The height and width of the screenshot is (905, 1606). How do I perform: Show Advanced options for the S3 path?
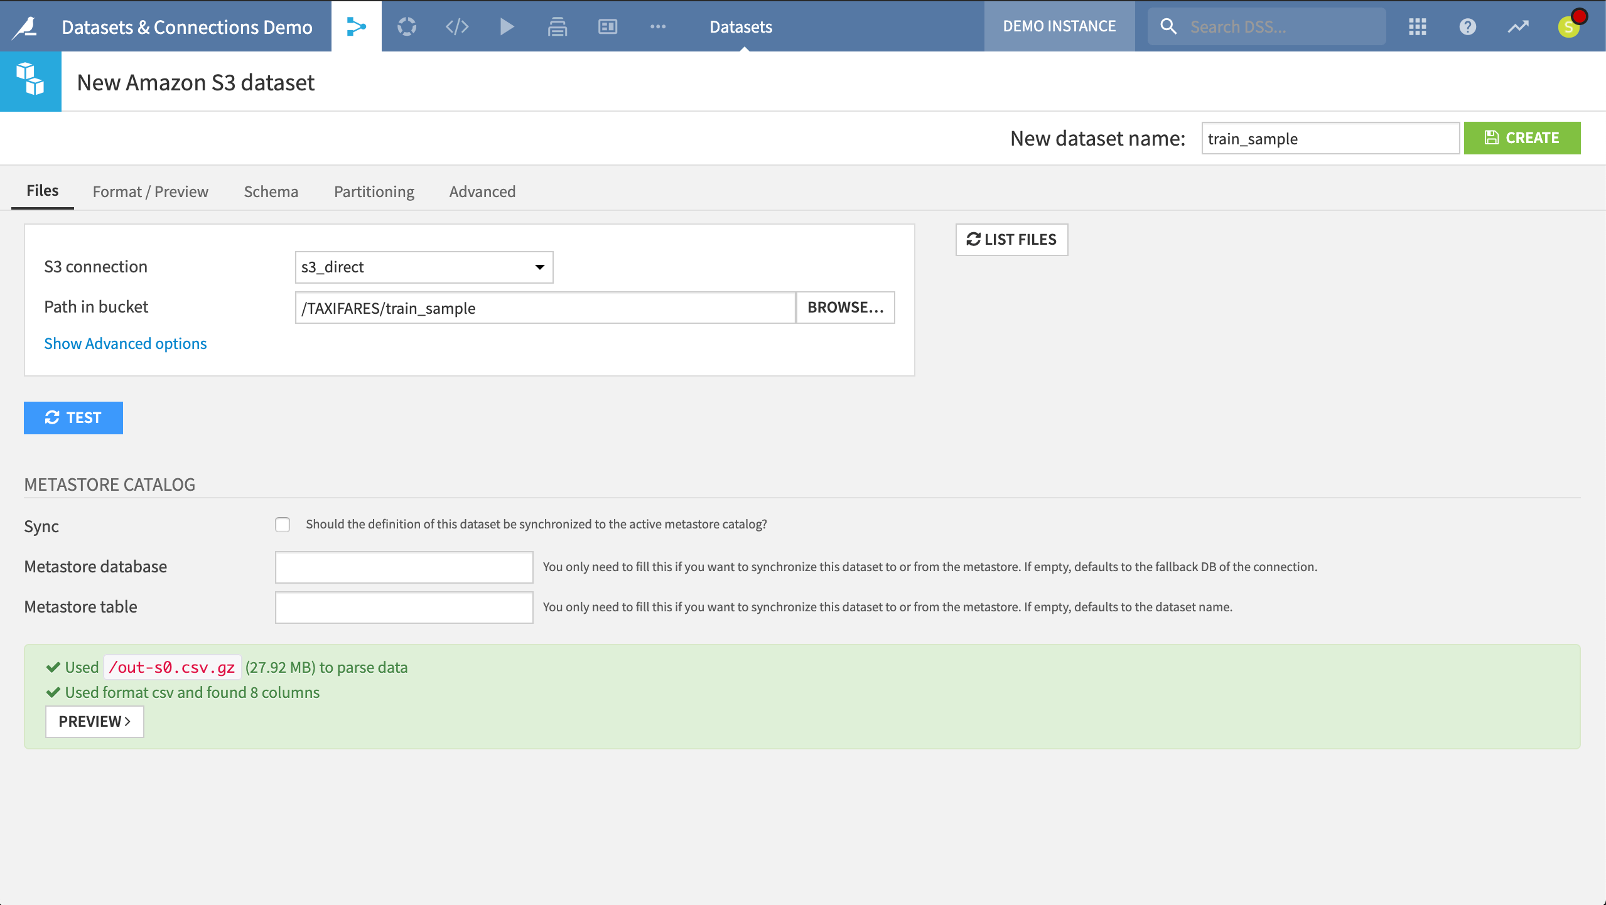(125, 343)
